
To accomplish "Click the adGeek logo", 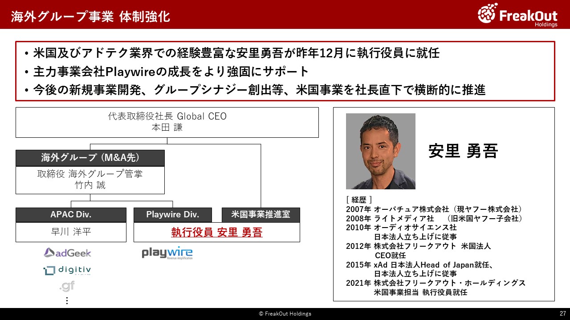I will 67,253.
